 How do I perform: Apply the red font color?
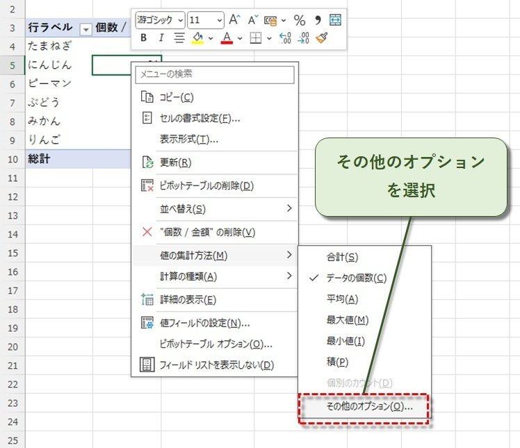227,38
